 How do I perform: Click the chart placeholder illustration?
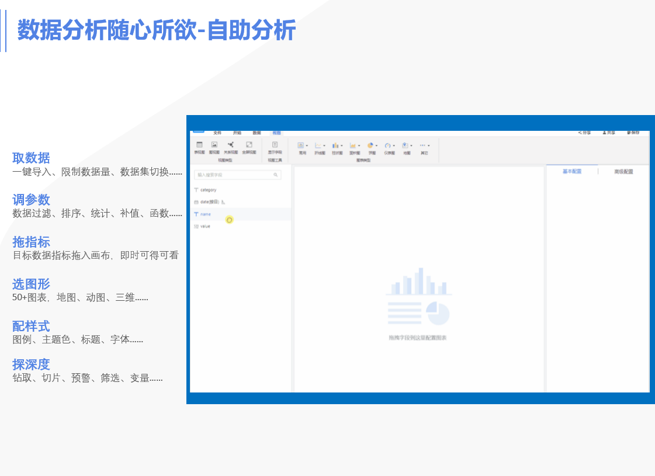point(418,297)
